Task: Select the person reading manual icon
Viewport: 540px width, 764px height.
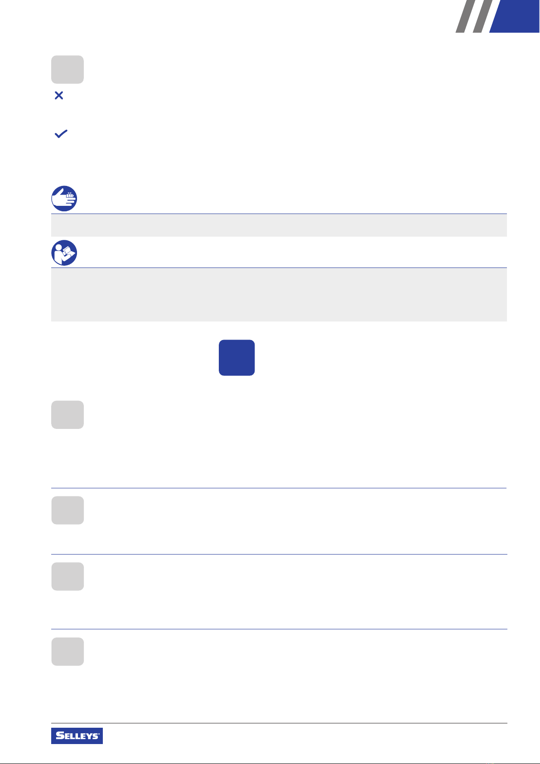Action: pos(64,253)
